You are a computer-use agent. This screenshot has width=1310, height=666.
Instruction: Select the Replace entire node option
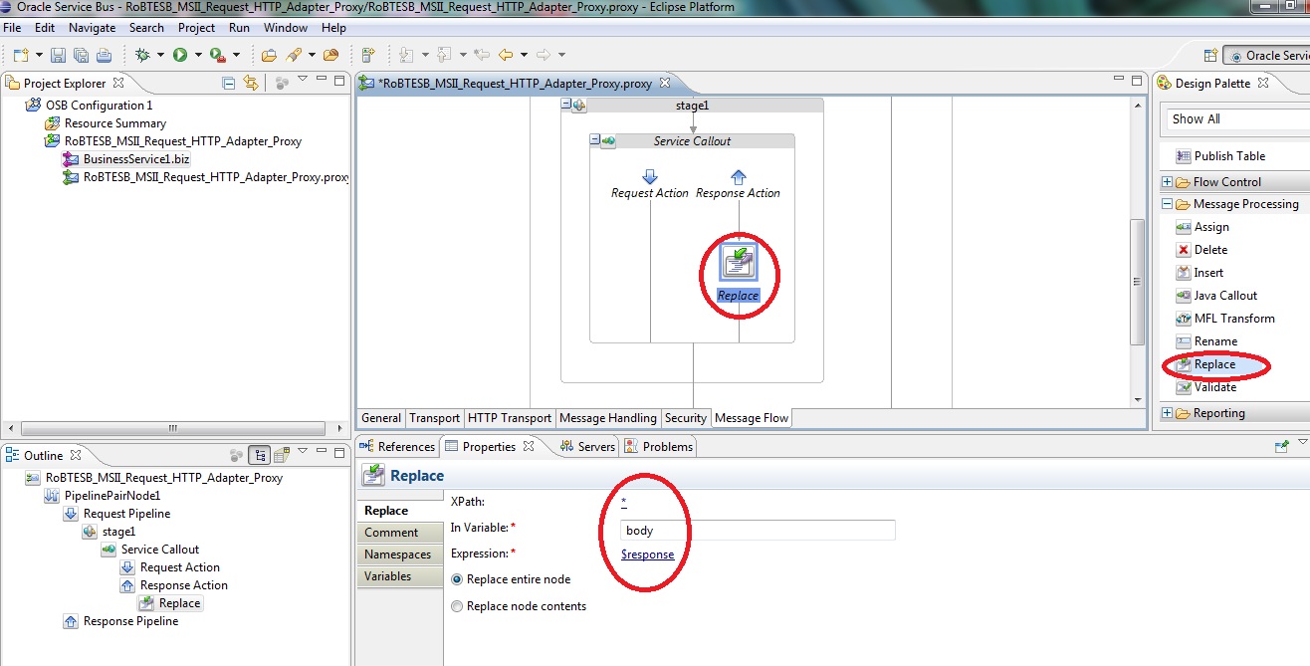(x=457, y=578)
